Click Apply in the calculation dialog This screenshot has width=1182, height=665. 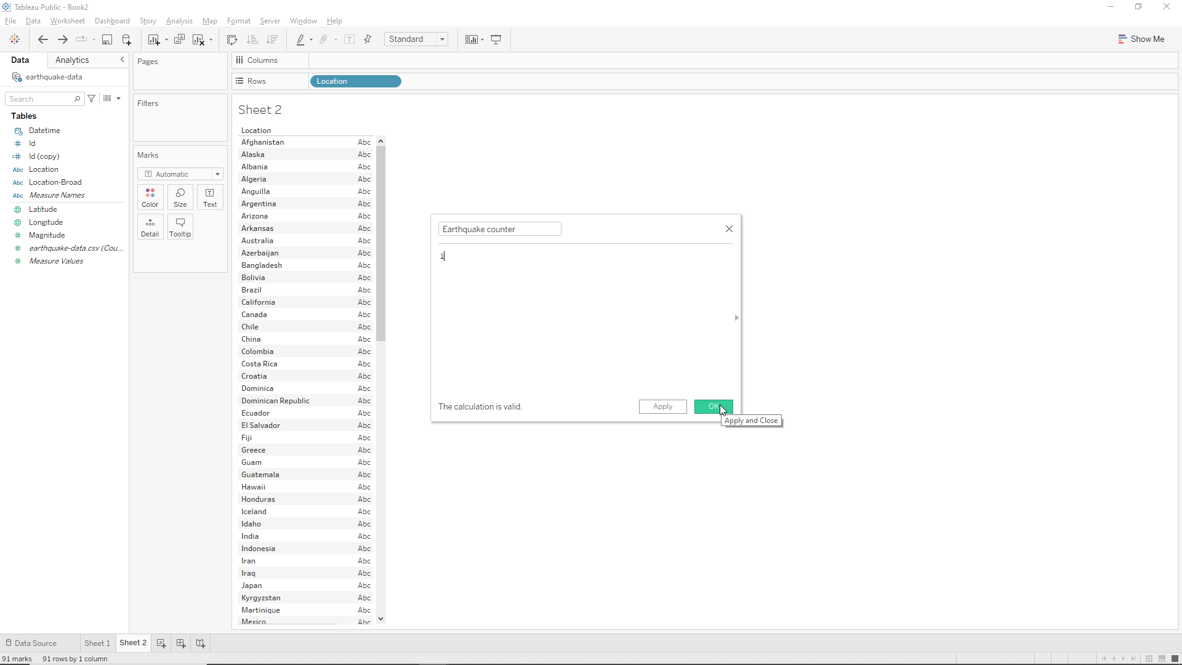pos(662,406)
